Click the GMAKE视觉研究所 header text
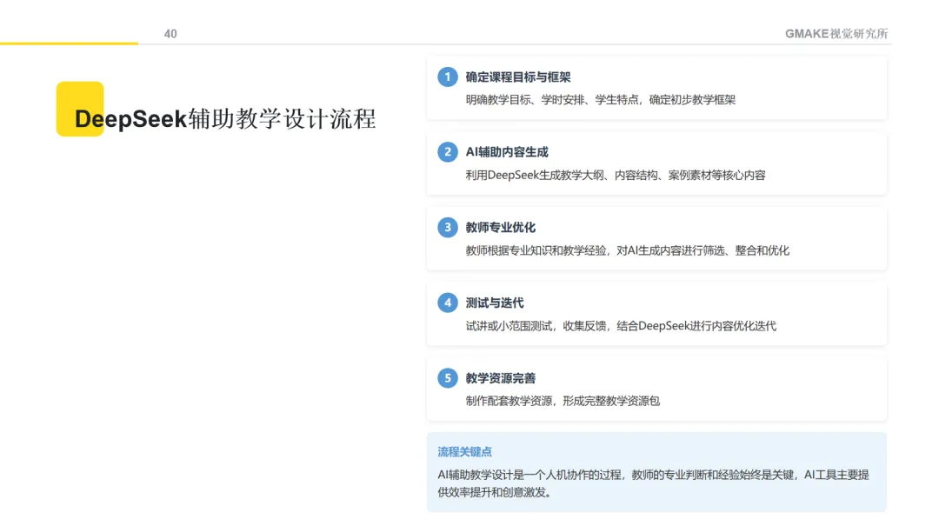The image size is (939, 526). (836, 34)
